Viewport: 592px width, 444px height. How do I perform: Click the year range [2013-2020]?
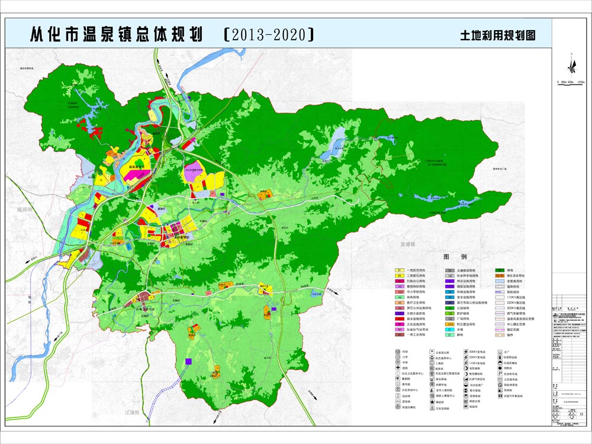269,34
